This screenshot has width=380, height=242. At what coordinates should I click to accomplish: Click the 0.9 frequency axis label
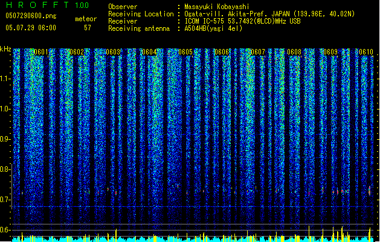pos(5,139)
